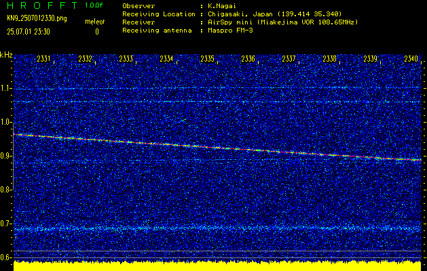Click the timestamp 25.07.01 23:30
This screenshot has width=427, height=271.
[x=29, y=32]
